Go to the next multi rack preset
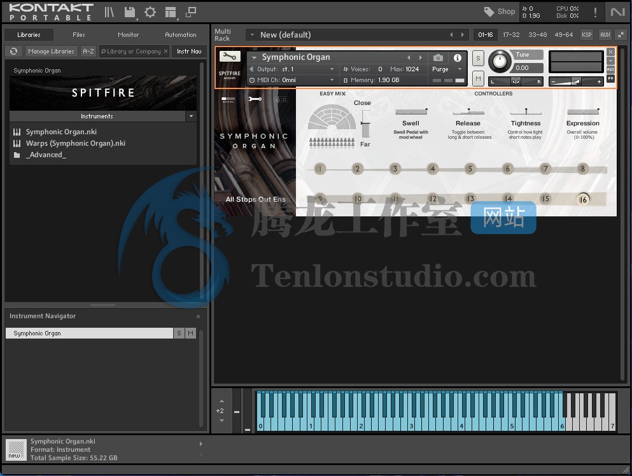This screenshot has width=632, height=476. tap(462, 34)
